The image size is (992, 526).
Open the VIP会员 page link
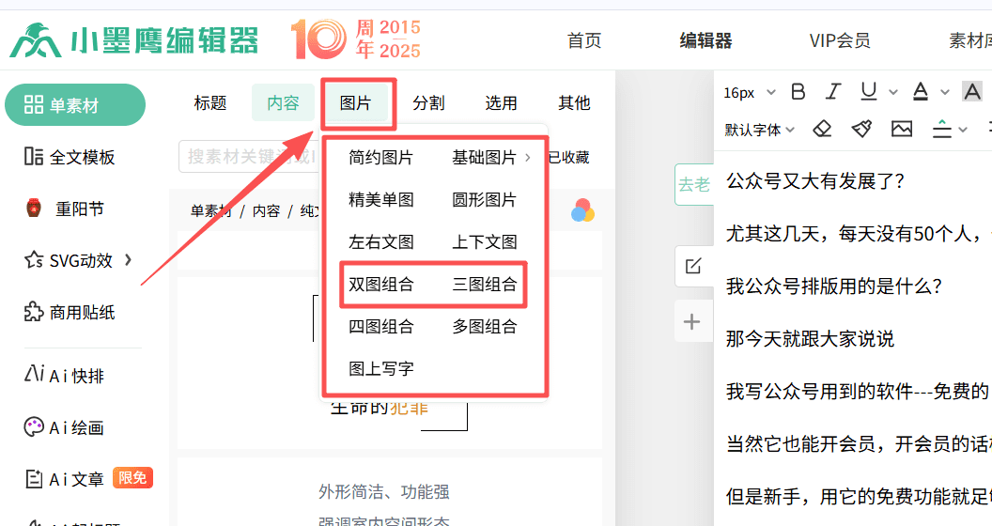point(839,40)
